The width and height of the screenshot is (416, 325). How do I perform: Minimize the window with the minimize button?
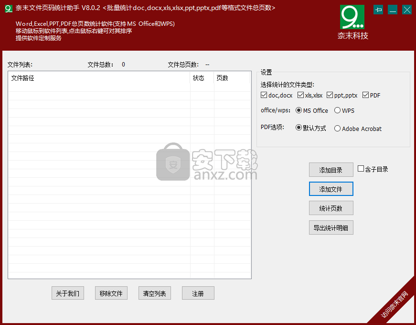pyautogui.click(x=393, y=10)
